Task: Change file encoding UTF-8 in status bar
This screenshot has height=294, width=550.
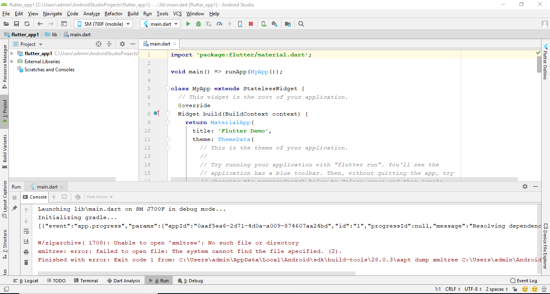Action: tap(473, 289)
